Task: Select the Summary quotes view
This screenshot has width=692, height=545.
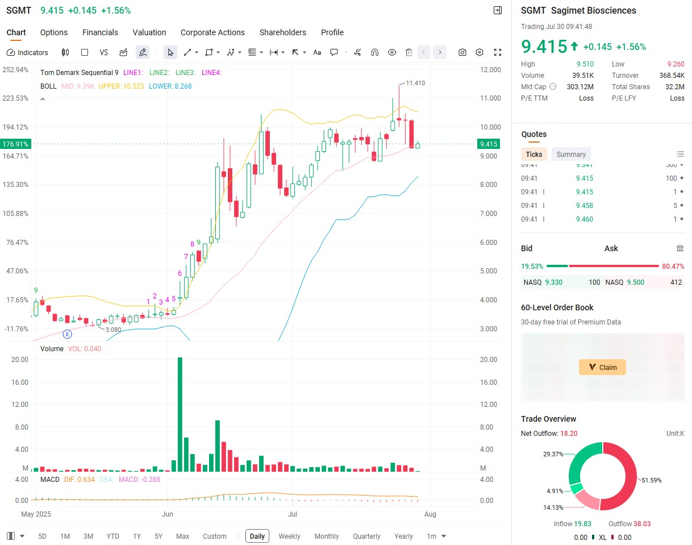Action: (x=571, y=154)
